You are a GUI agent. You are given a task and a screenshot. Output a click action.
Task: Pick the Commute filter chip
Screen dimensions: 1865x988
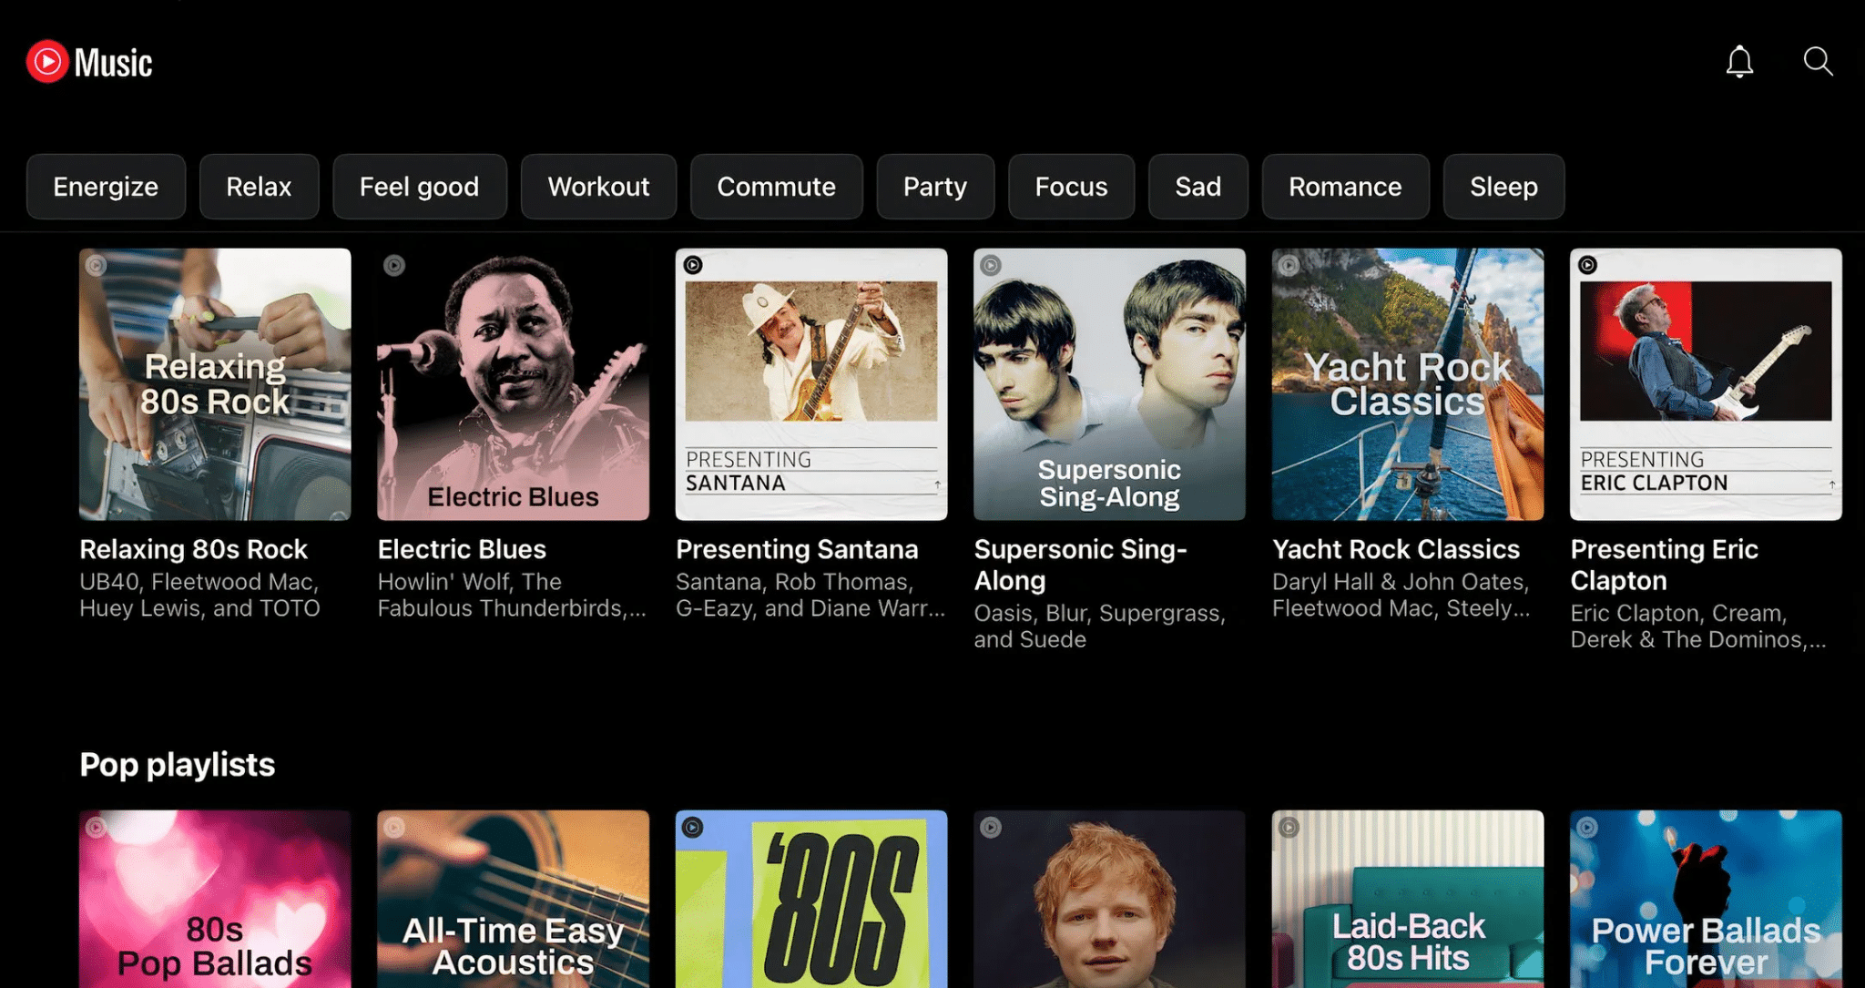coord(776,187)
